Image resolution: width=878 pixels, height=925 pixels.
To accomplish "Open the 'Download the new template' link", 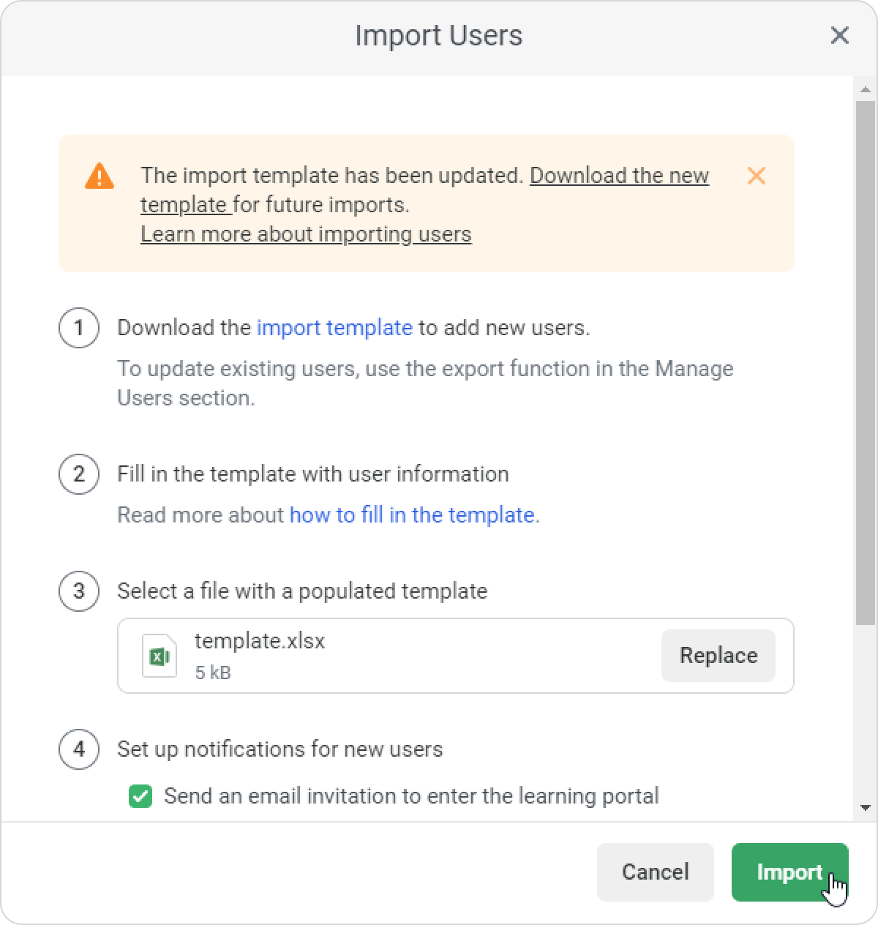I will click(x=618, y=176).
